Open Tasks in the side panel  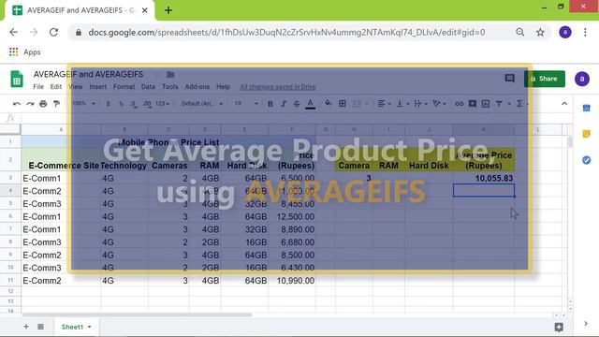click(x=587, y=160)
